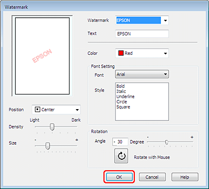
Task: Click the Cancel button
Action: [152, 177]
